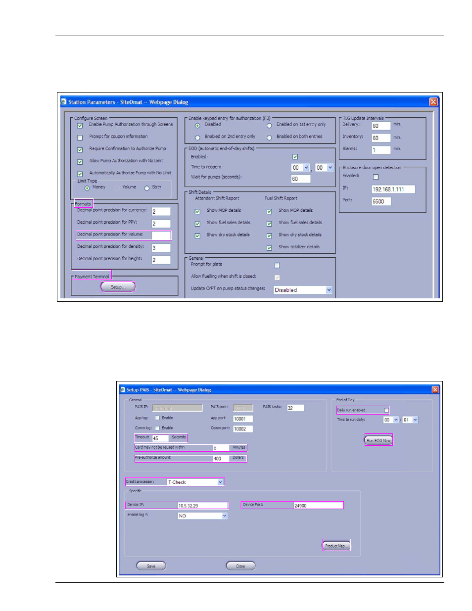
Task: Check Prompt for coupon information
Action: click(80, 138)
